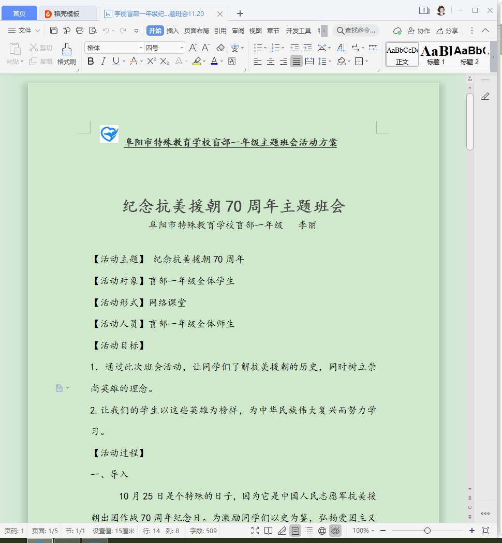Toggle bold formatting
502x543 pixels.
[x=91, y=62]
